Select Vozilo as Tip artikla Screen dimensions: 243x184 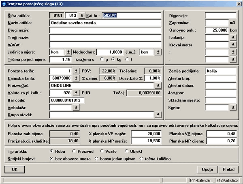click(x=102, y=151)
